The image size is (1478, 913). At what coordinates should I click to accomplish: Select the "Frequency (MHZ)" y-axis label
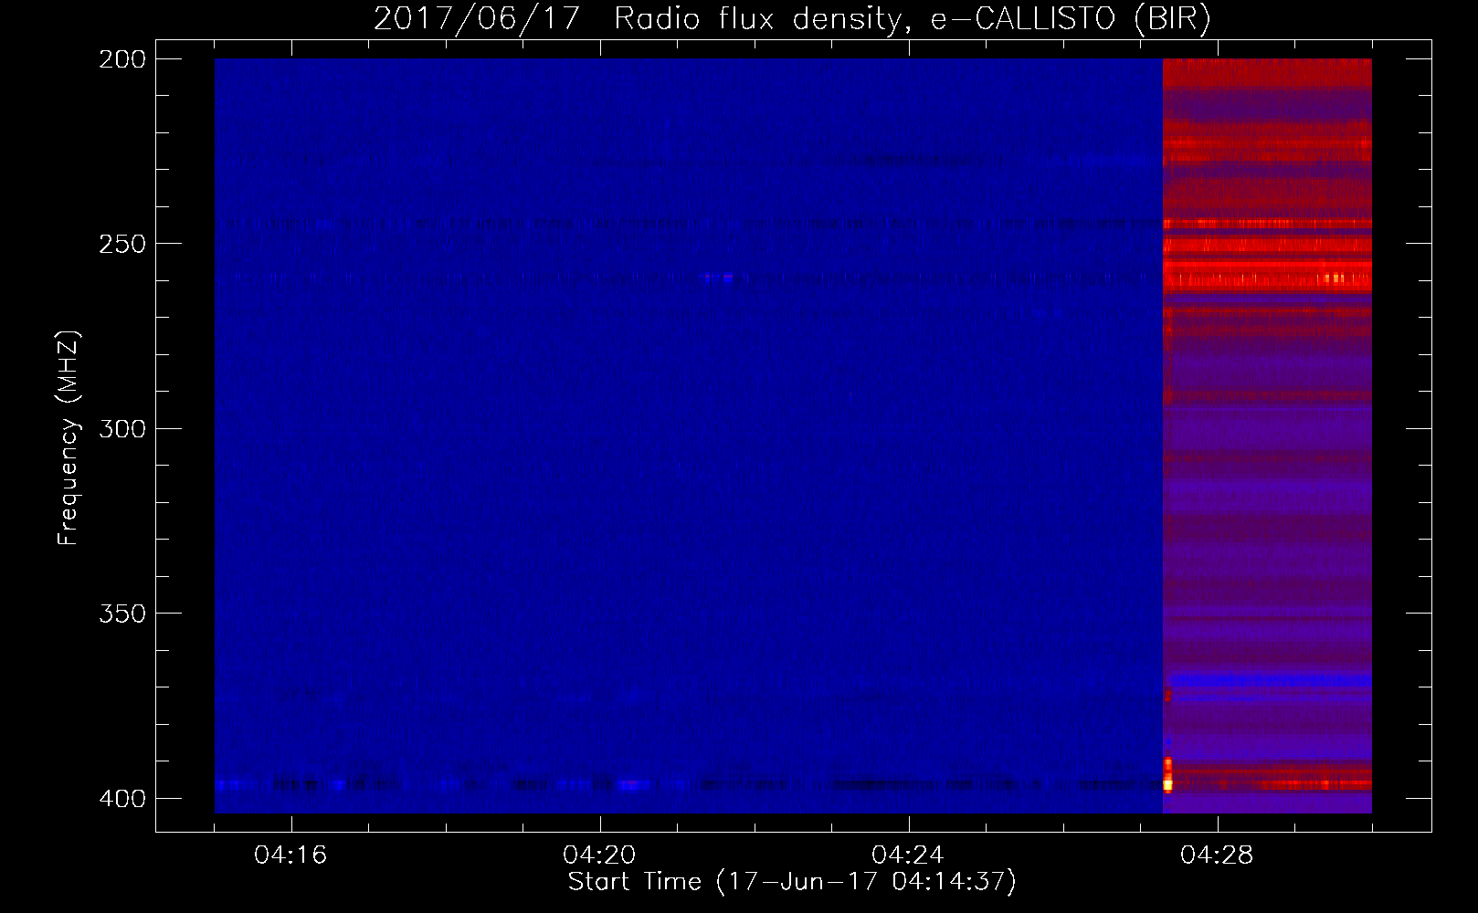(x=69, y=438)
